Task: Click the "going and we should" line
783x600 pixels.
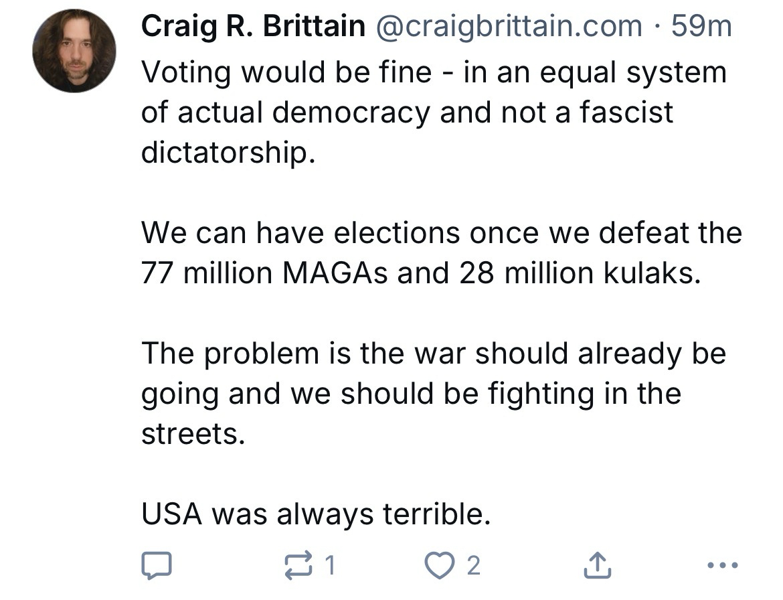Action: pos(410,393)
